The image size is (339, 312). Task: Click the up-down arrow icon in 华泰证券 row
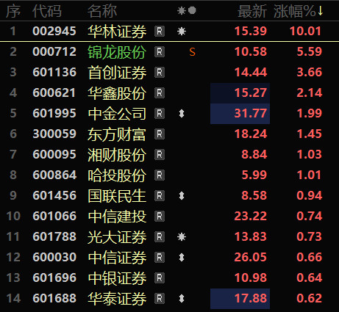(182, 299)
